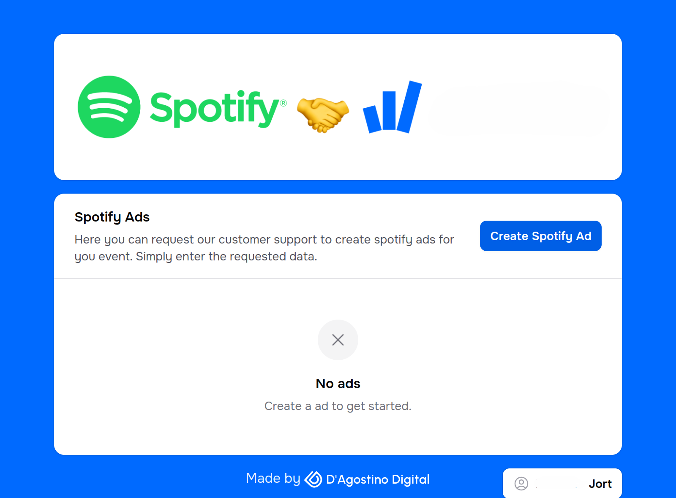Click the blue bar chart logo

[x=393, y=107]
